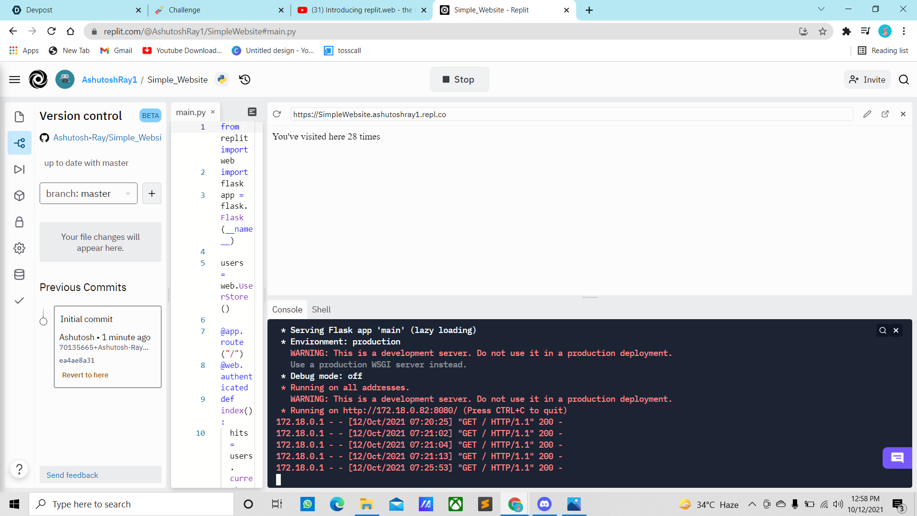The height and width of the screenshot is (516, 917).
Task: Open the Database sidebar icon
Action: pos(19,274)
